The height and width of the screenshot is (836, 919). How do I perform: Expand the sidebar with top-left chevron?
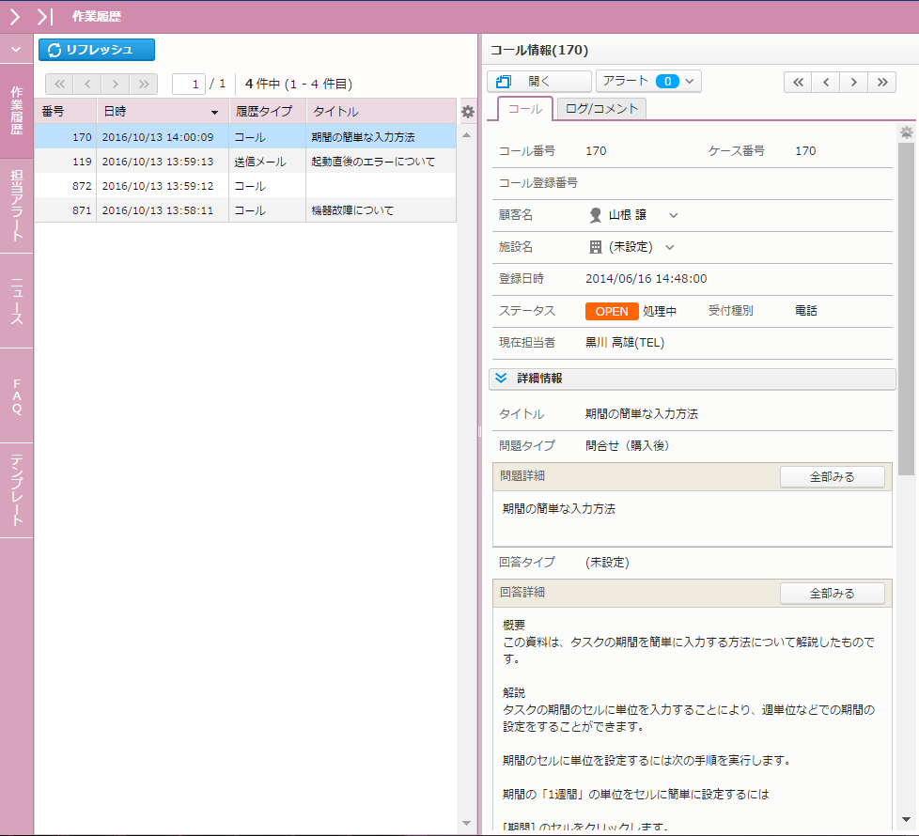pyautogui.click(x=15, y=16)
